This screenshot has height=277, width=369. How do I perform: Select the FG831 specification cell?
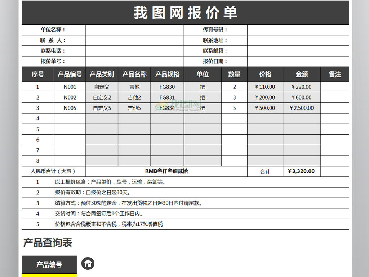167,97
